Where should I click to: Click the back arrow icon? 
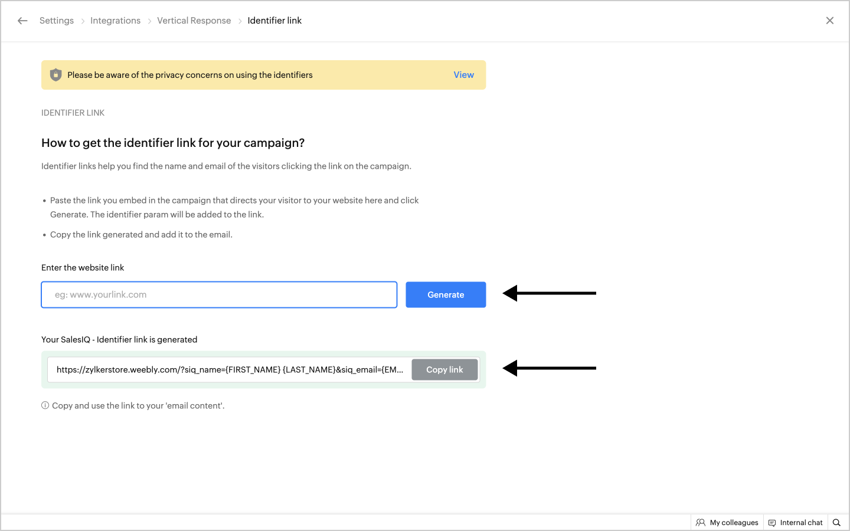(x=22, y=21)
